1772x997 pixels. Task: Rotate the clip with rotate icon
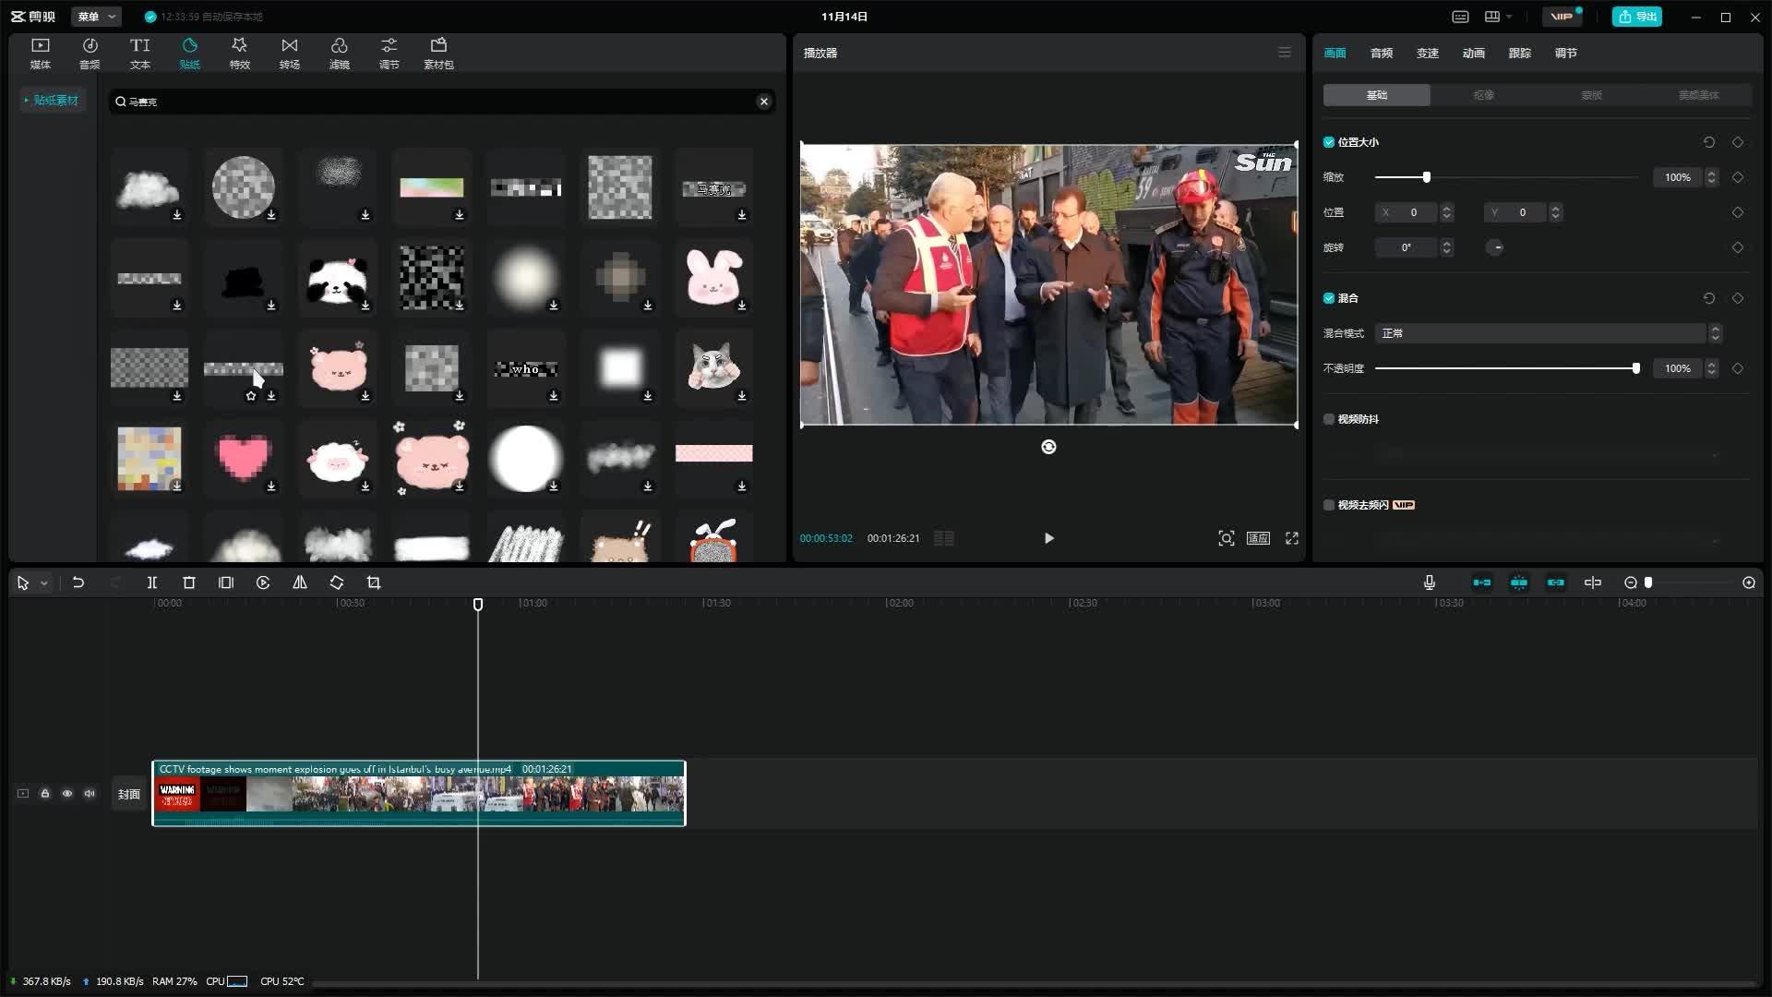coord(337,583)
